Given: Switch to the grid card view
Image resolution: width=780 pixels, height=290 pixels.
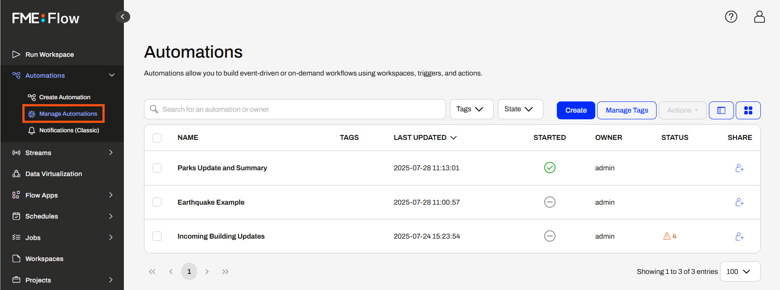Looking at the screenshot, I should coord(748,110).
